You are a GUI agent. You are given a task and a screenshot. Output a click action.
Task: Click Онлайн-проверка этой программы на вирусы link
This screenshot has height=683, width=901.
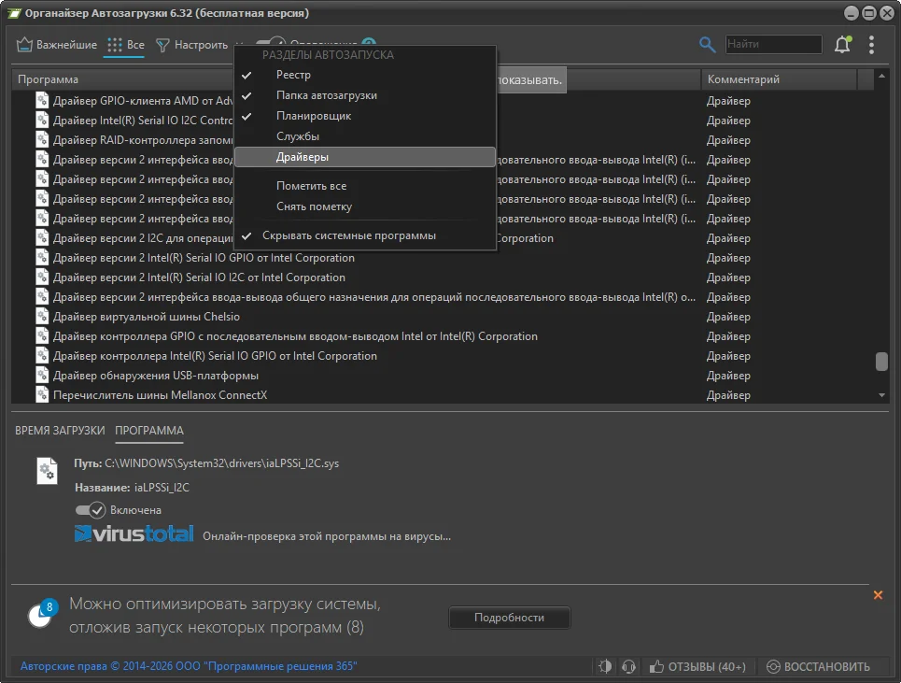[x=327, y=536]
